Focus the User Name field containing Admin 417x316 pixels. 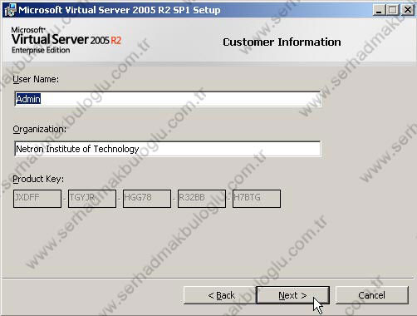(x=168, y=99)
